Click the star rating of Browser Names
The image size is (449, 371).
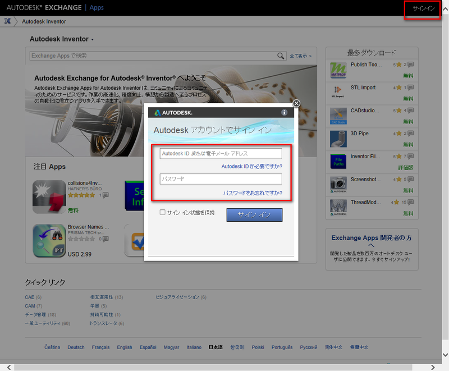click(81, 239)
